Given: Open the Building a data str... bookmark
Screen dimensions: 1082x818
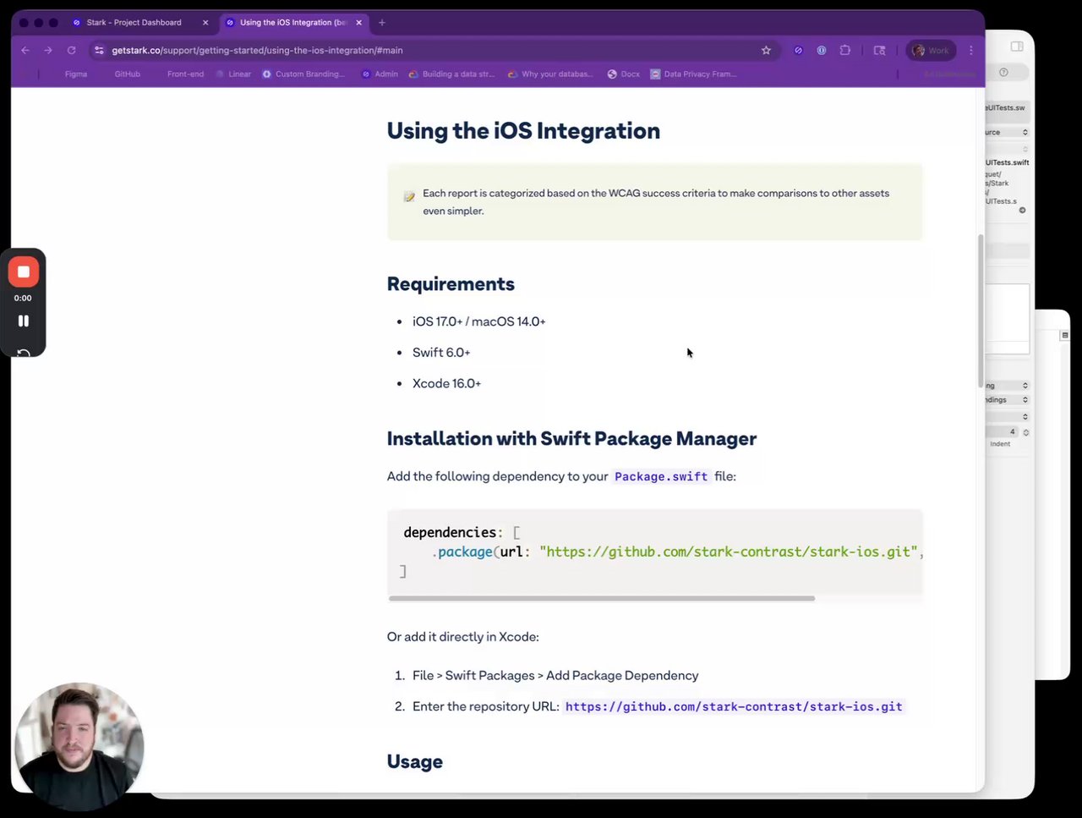Looking at the screenshot, I should coord(452,74).
